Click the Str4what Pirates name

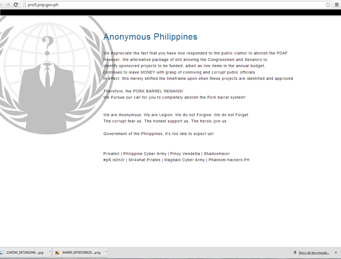[x=145, y=160]
